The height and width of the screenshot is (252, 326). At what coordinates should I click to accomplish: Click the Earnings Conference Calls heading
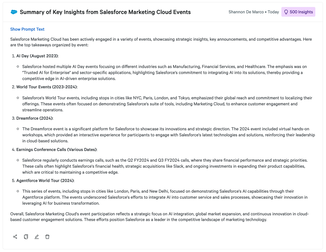(x=57, y=150)
